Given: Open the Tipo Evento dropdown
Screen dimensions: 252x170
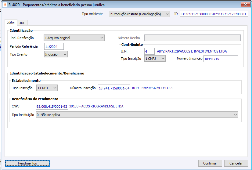Looking at the screenshot, I should (x=56, y=54).
